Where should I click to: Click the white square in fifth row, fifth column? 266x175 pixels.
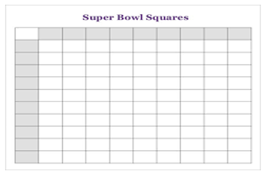coord(145,95)
